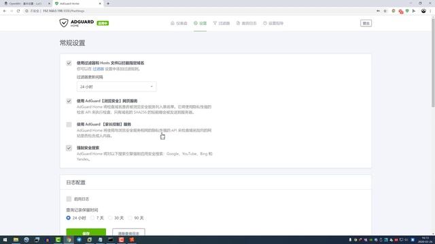Click the AdGuard Home shield logo

coord(64,22)
